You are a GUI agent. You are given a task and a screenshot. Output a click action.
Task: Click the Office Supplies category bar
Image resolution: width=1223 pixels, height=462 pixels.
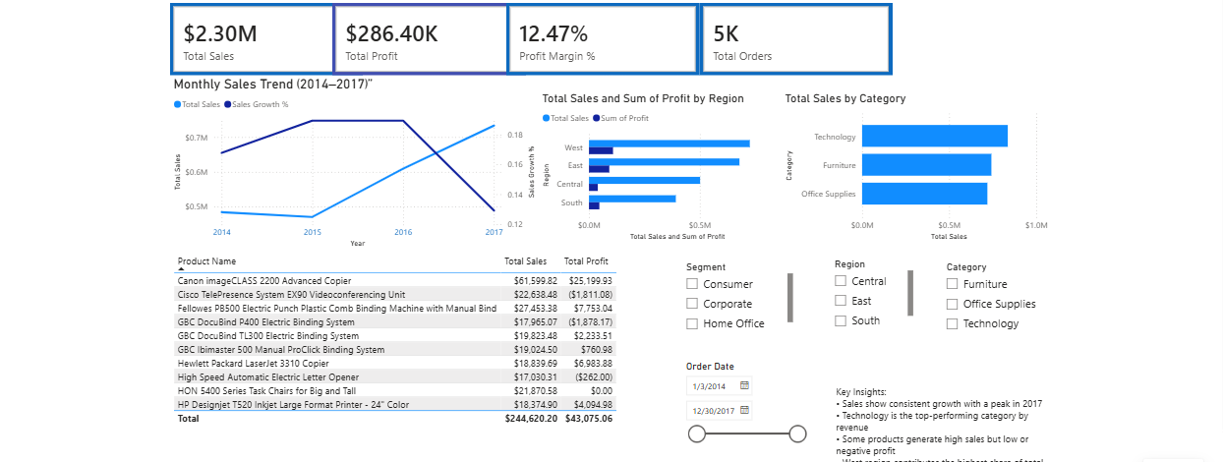pyautogui.click(x=924, y=194)
